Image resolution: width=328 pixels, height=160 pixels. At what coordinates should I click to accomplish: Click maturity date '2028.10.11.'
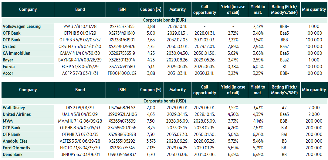(x=178, y=26)
